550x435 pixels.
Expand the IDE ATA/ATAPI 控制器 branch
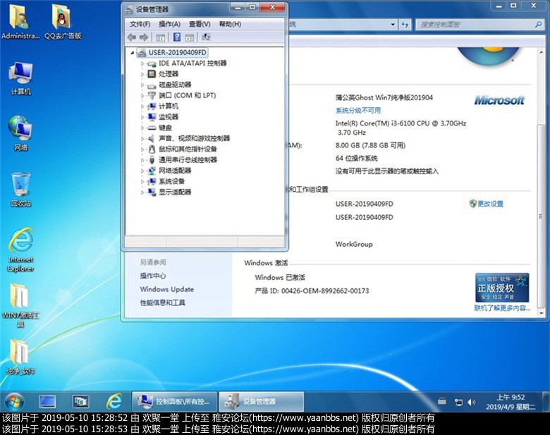(x=142, y=63)
